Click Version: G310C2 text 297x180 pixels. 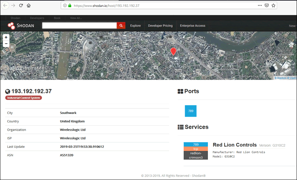point(272,145)
